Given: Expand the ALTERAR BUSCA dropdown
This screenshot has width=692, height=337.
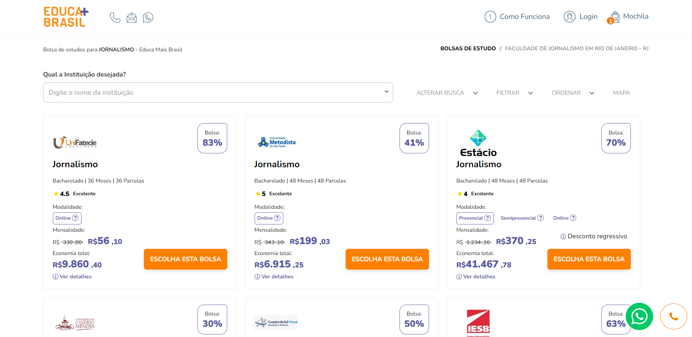Looking at the screenshot, I should pos(447,93).
